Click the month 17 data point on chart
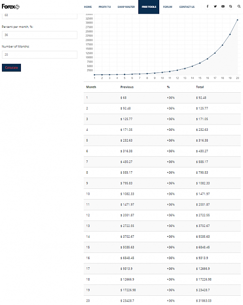The width and height of the screenshot is (243, 305). coord(215,53)
